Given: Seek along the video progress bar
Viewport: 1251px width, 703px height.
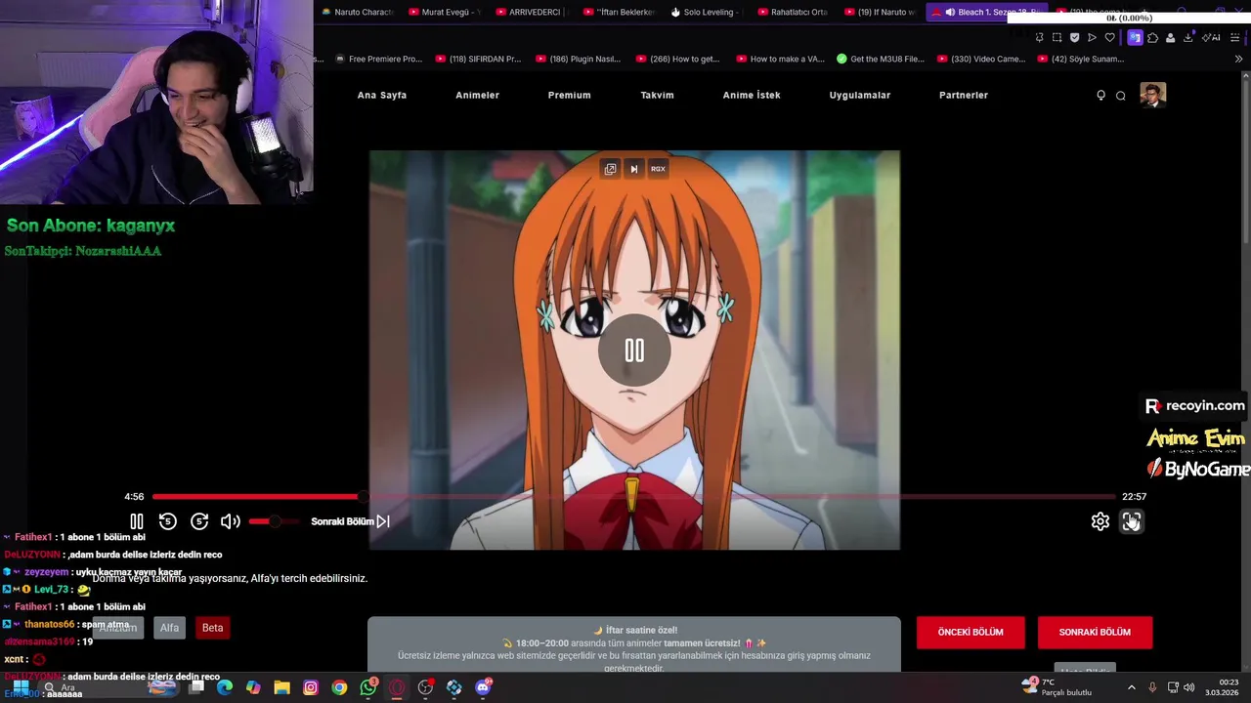Looking at the screenshot, I should tap(633, 496).
